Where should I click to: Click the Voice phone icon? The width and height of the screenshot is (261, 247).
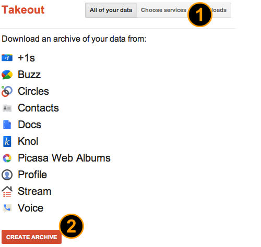click(7, 208)
